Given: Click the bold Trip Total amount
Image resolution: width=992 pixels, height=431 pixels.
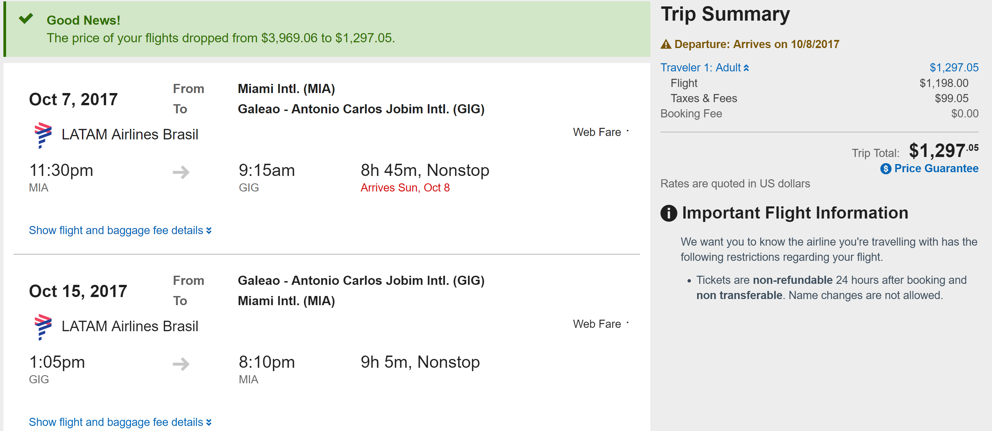Looking at the screenshot, I should coord(943,151).
